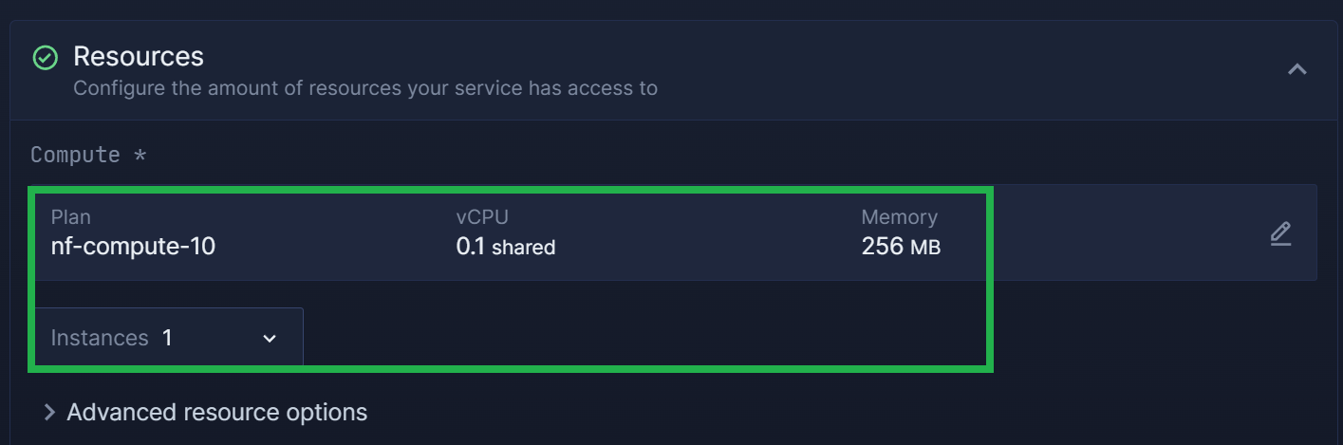Click the Compute required field label
Viewport: 1343px width, 445px height.
88,155
